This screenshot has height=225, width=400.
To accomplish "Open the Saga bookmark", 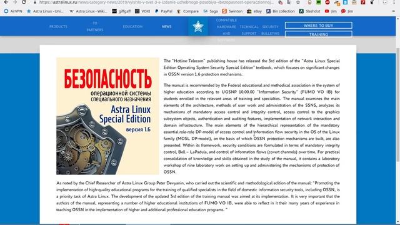I will [x=211, y=11].
